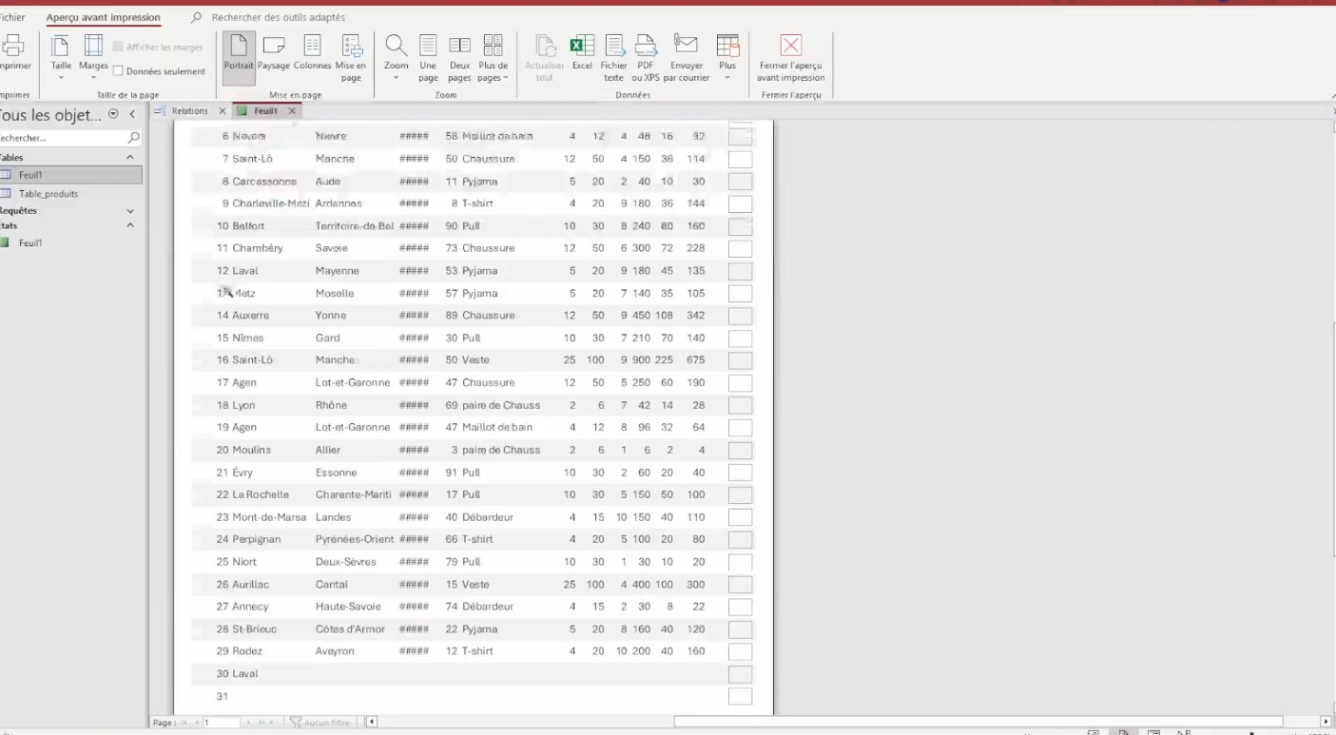Viewport: 1336px width, 735px height.
Task: Click the checkbox in the Lyon row
Action: pyautogui.click(x=740, y=405)
